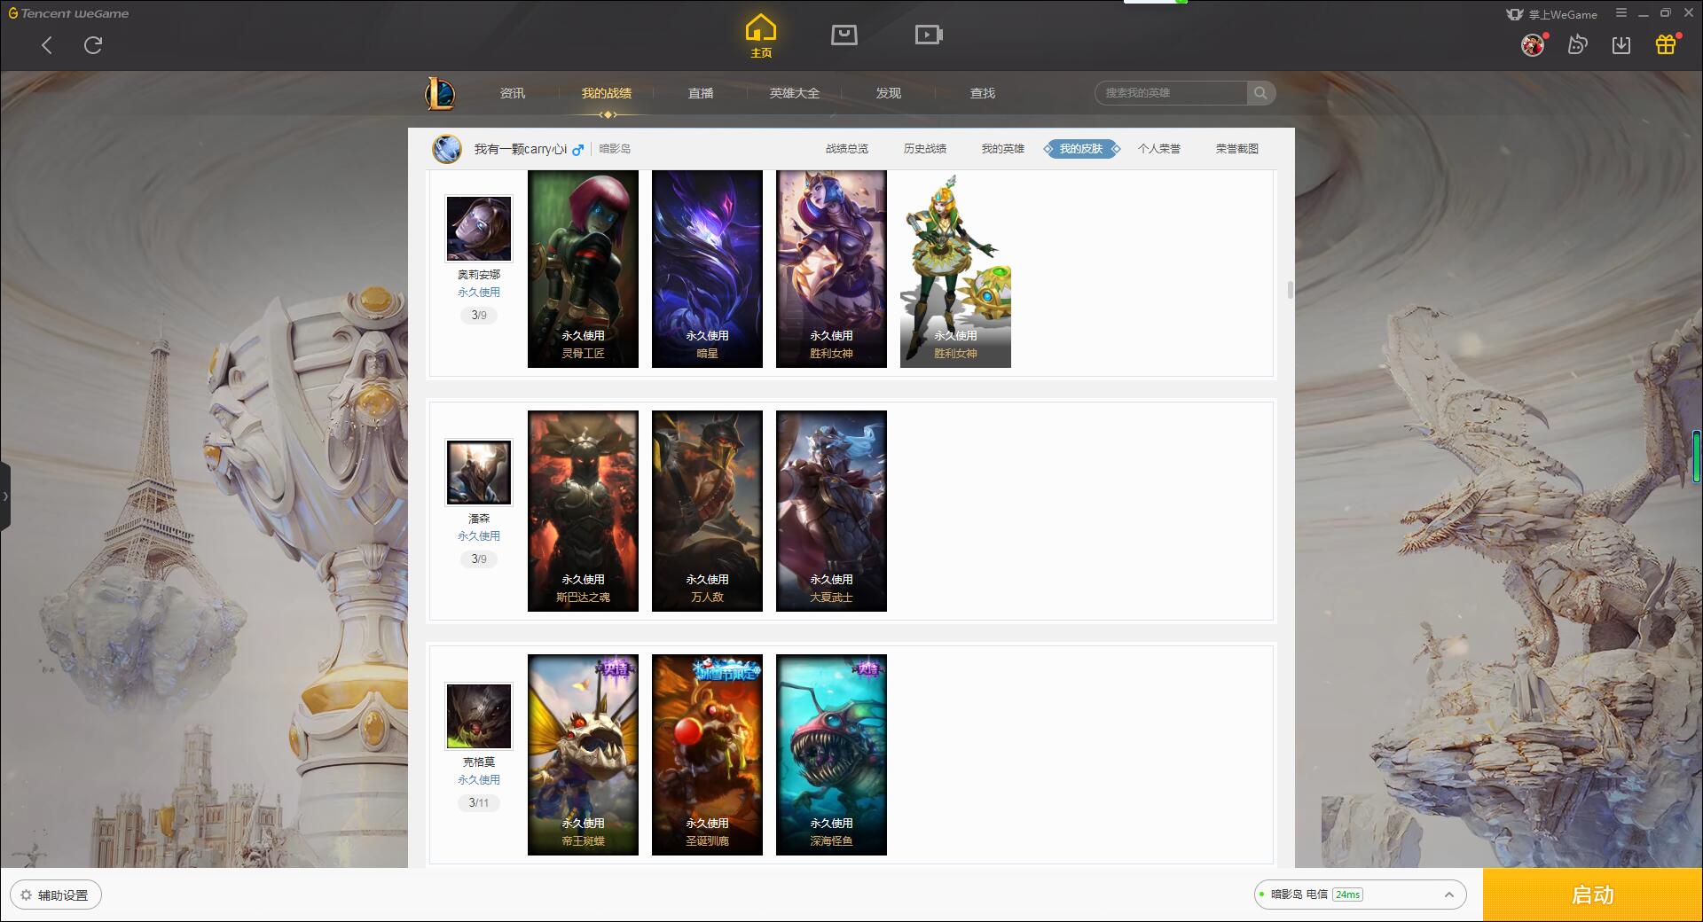The image size is (1703, 922).
Task: Open the download manager icon
Action: click(x=1621, y=45)
